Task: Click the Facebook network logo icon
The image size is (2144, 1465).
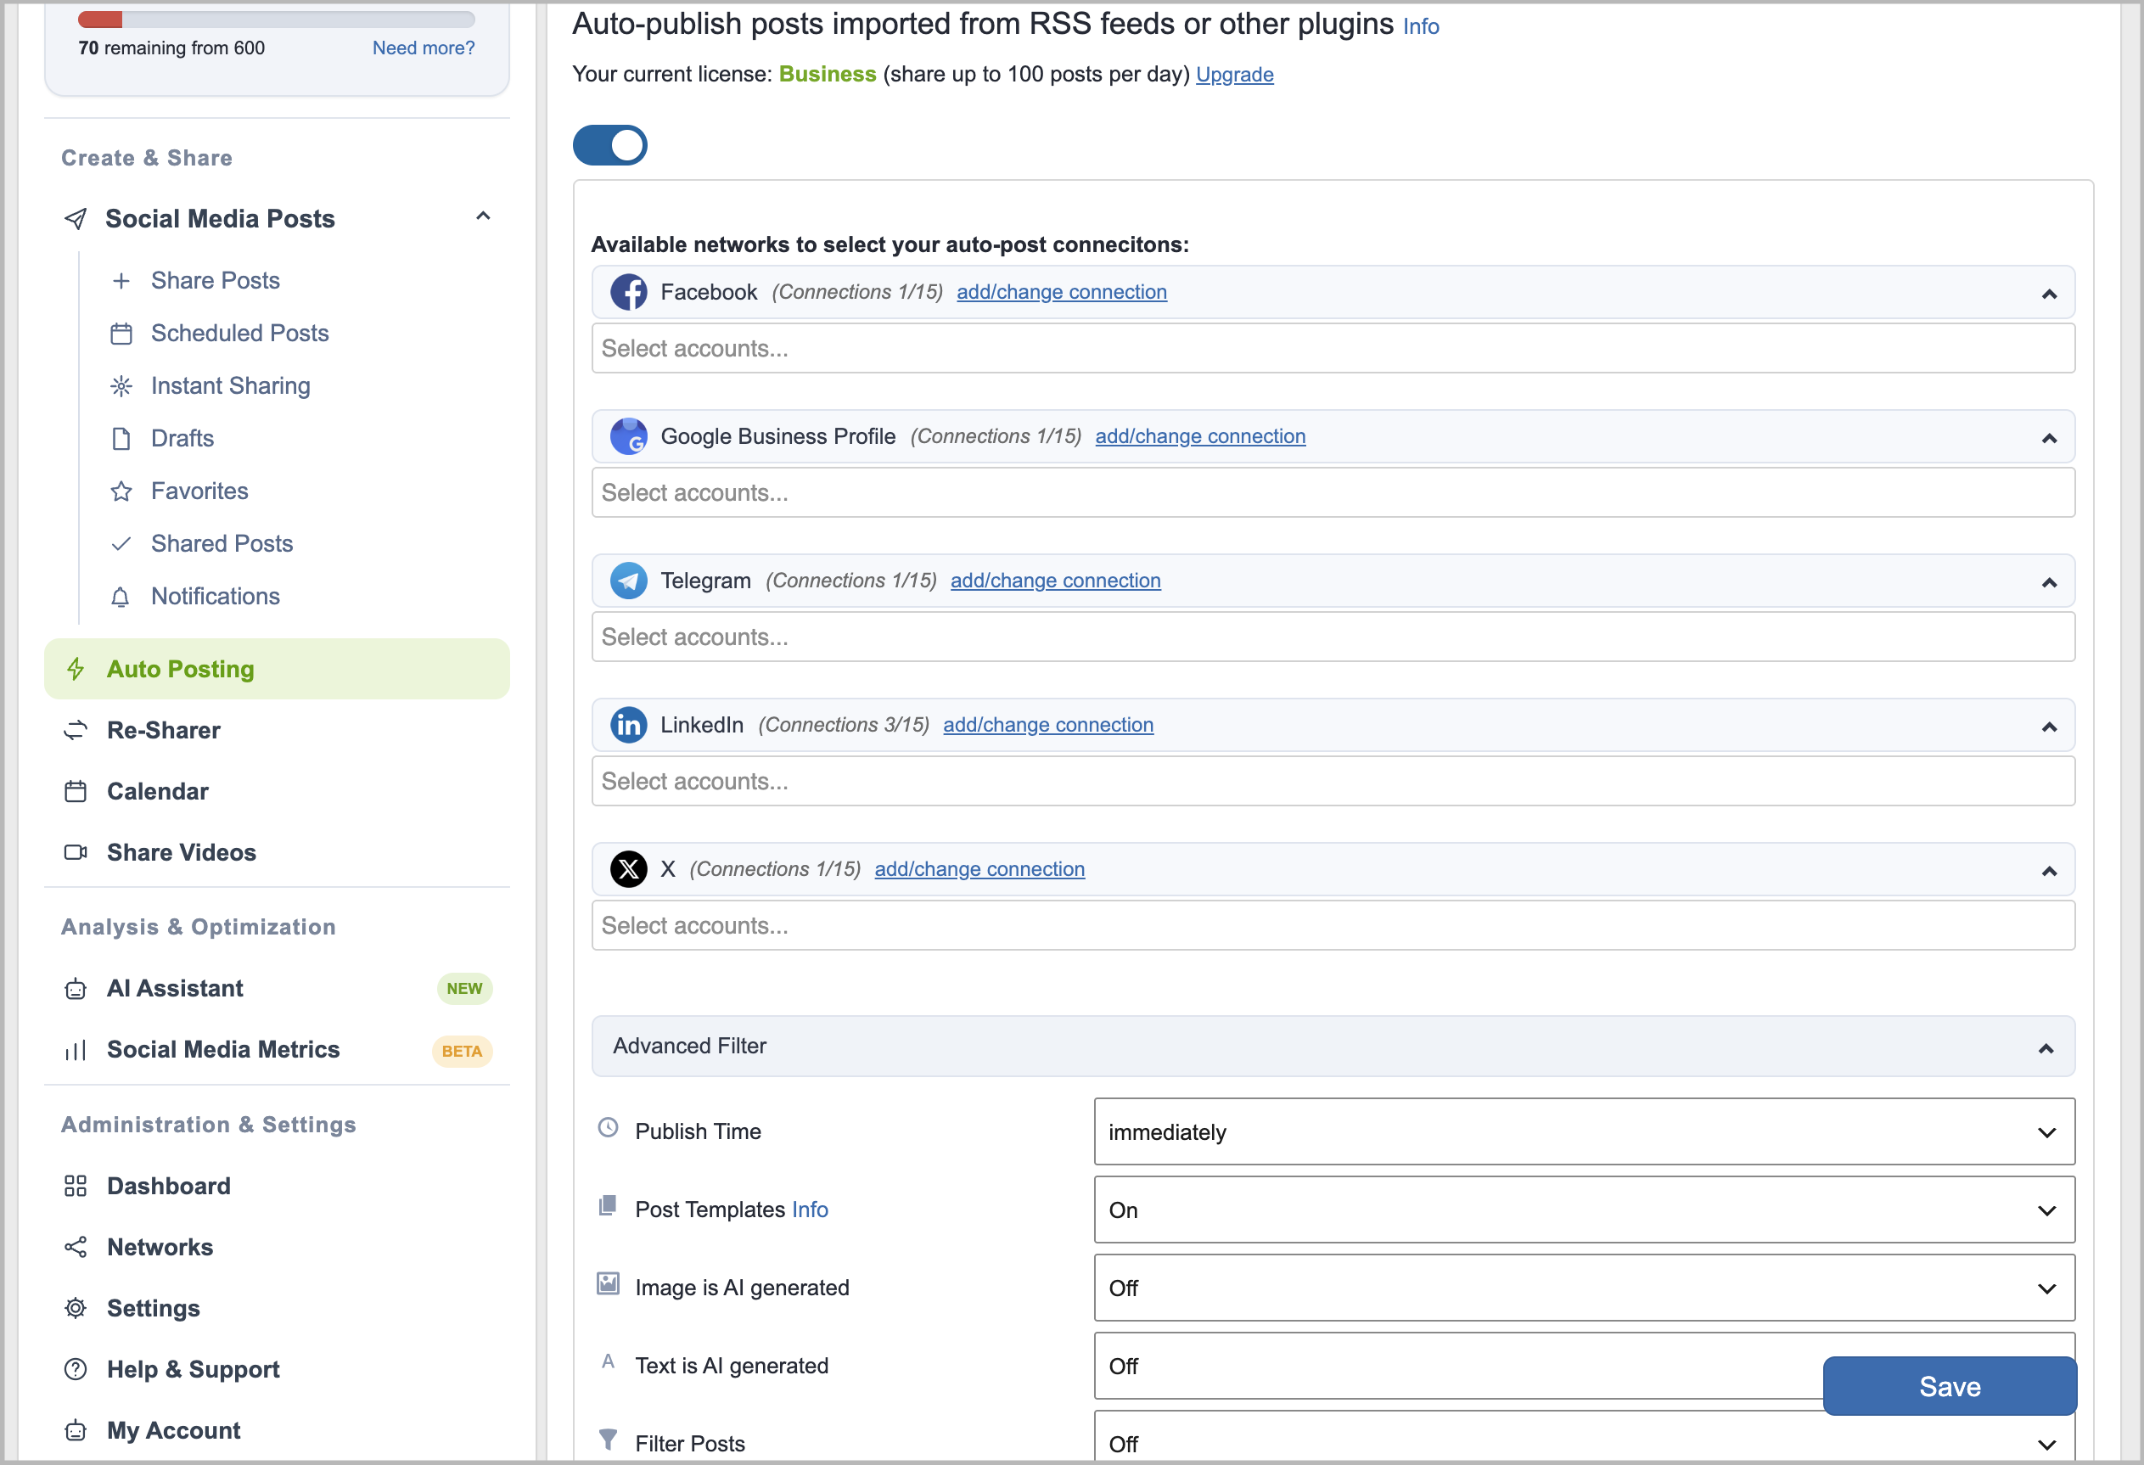Action: tap(628, 293)
